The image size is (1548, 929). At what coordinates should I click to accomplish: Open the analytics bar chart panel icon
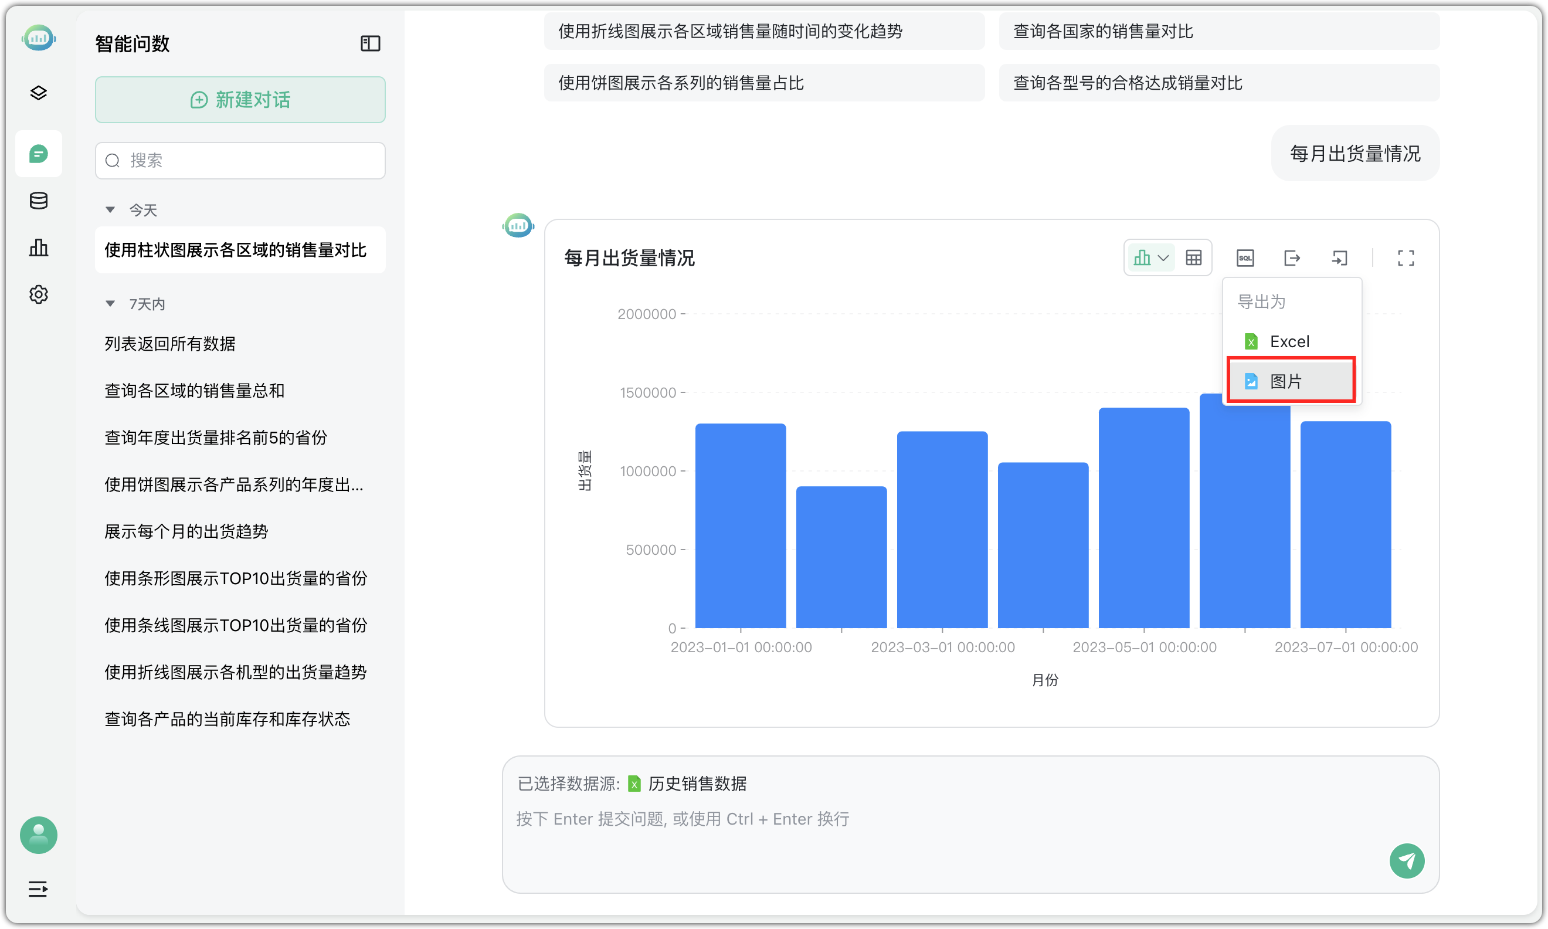click(x=38, y=247)
